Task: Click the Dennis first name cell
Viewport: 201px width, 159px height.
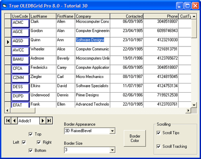Action: click(x=66, y=97)
